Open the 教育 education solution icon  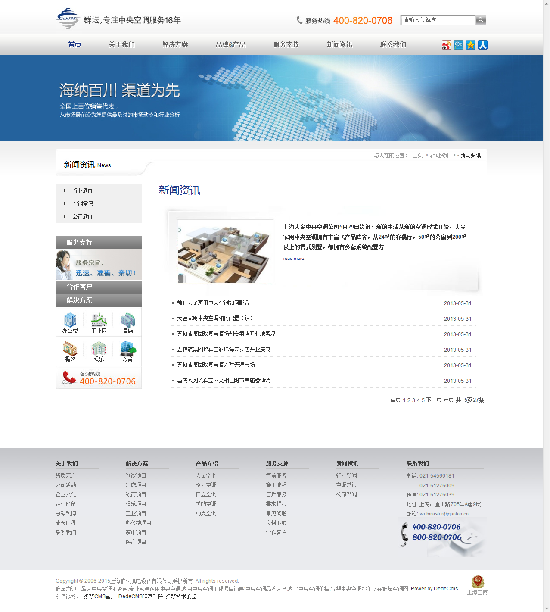click(127, 350)
